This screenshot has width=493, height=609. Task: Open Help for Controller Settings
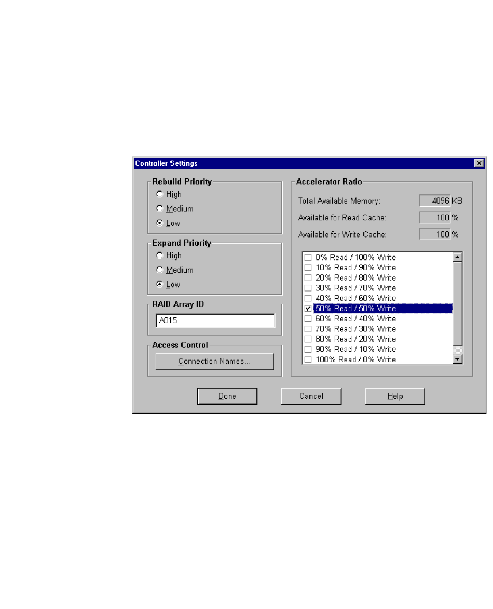coord(395,396)
